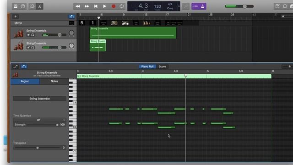The height and width of the screenshot is (165, 293).
Task: Solo the first String Ensemble track
Action: (x=33, y=35)
